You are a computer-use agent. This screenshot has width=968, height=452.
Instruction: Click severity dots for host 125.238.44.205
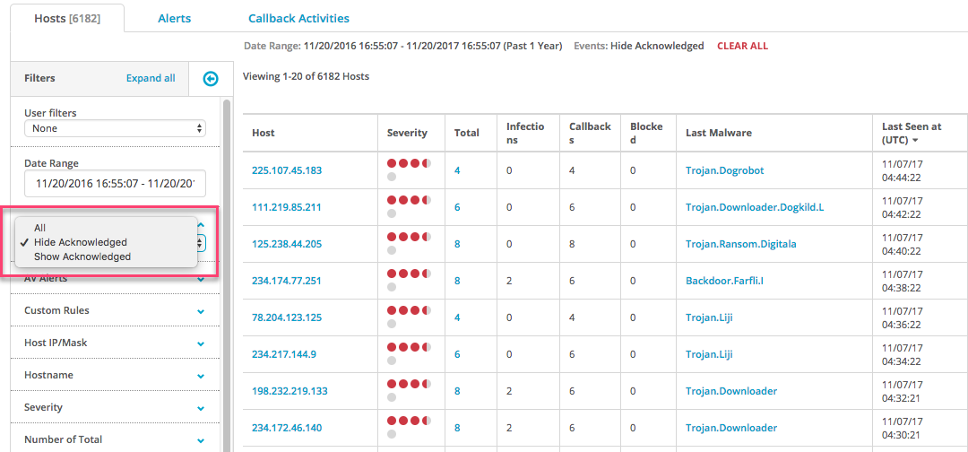(x=410, y=243)
